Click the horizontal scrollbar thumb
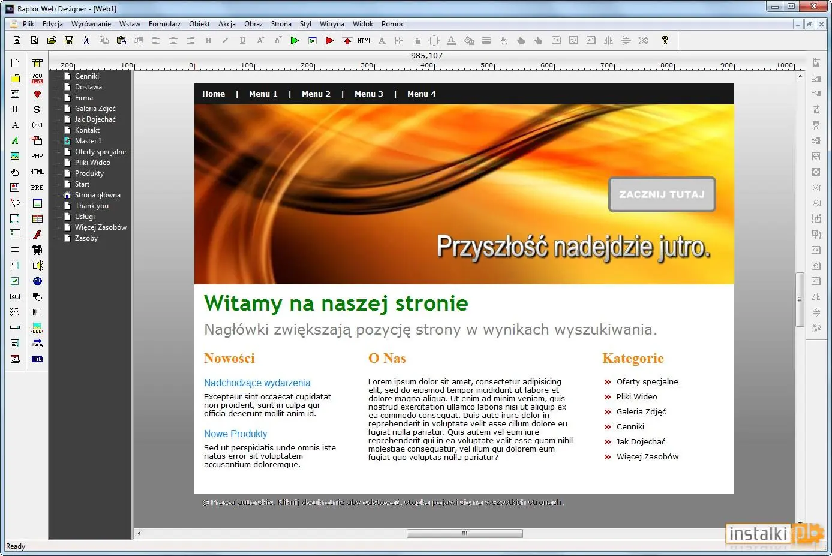The width and height of the screenshot is (832, 556). [x=464, y=533]
